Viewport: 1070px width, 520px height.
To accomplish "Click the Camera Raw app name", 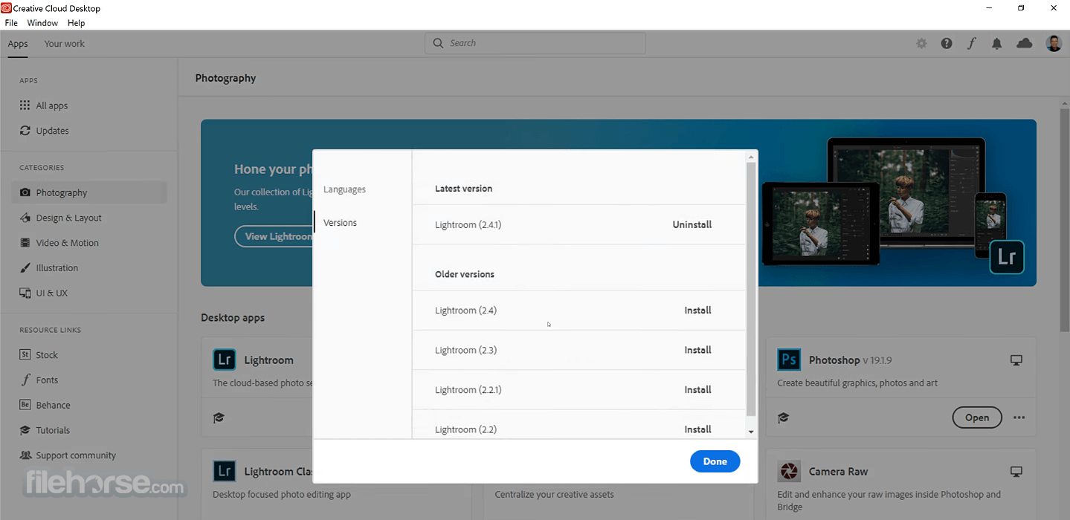I will click(838, 472).
